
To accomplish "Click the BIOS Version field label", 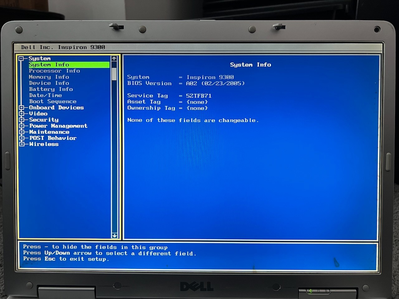I will click(149, 83).
